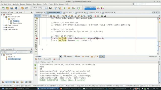This screenshot has width=161, height=90.
Task: Click the New Project icon
Action: [x=8, y=8]
